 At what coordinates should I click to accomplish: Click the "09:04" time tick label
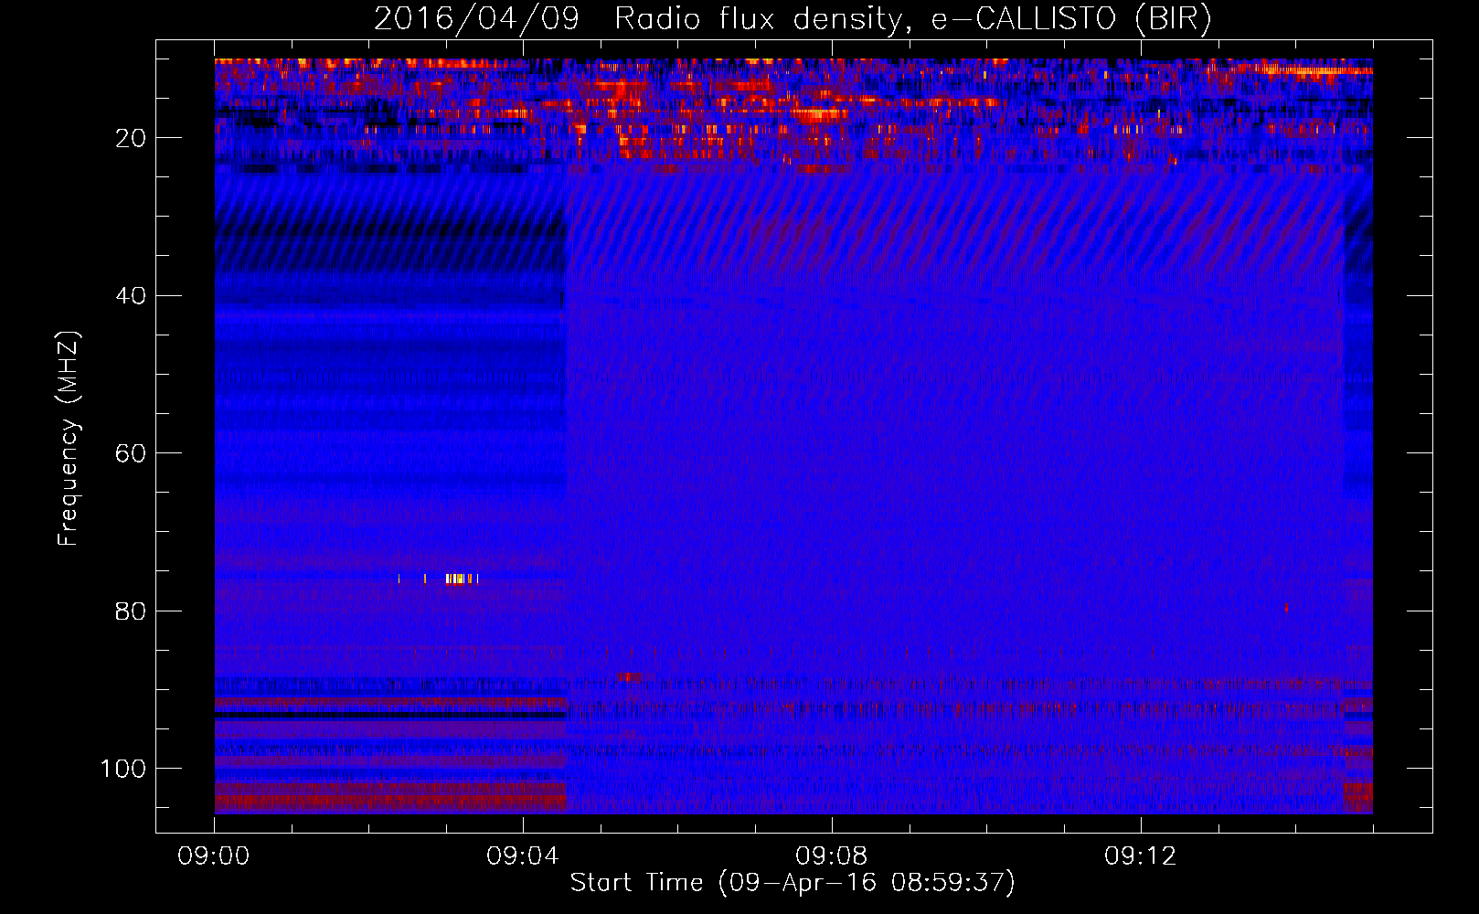pyautogui.click(x=523, y=856)
